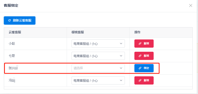Unbind 小赵 with the red 解绑 button
Screen dimensions: 198x94
coord(144,44)
